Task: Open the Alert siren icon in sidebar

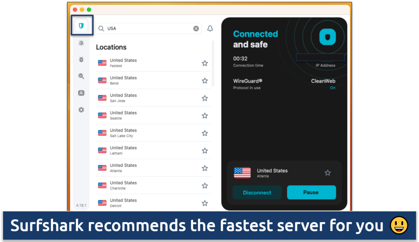Action: tap(81, 43)
